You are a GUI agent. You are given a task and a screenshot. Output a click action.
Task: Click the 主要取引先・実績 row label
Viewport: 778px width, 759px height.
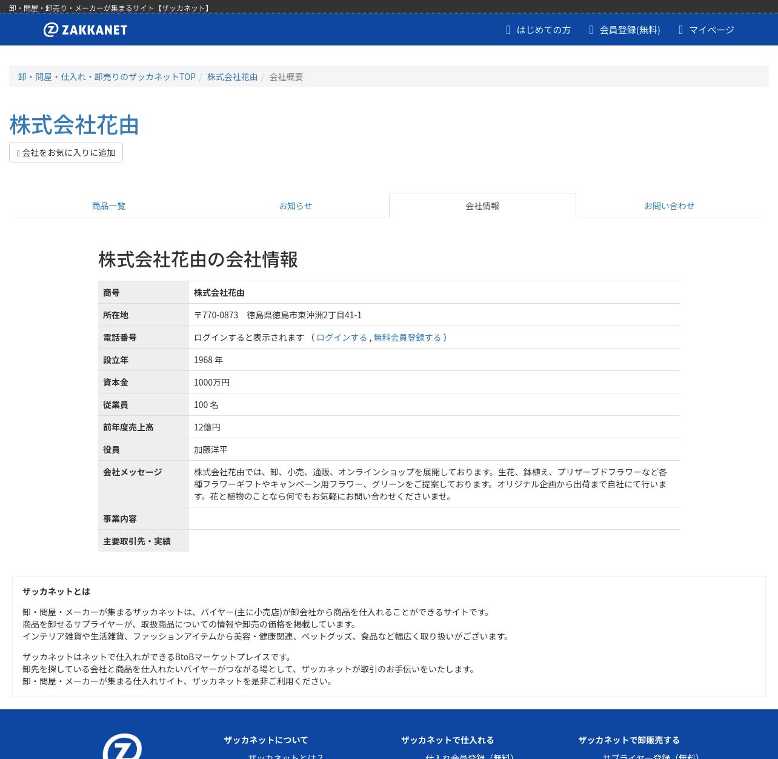pyautogui.click(x=144, y=541)
